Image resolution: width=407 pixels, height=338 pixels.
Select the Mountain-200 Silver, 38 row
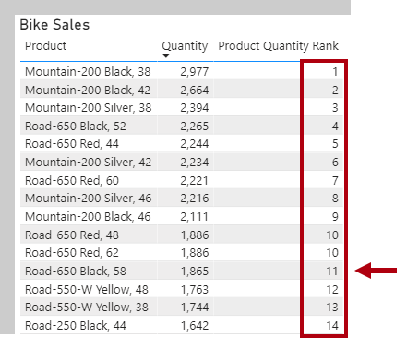coord(182,108)
